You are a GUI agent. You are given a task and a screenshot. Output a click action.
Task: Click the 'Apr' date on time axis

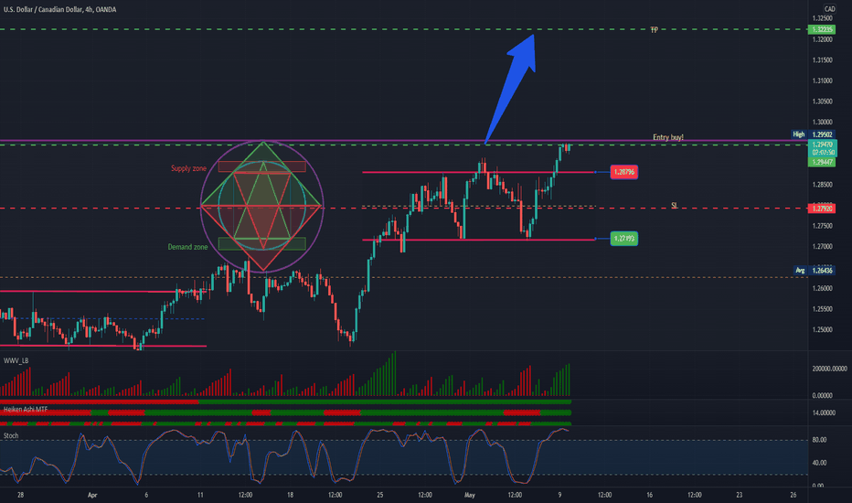(92, 496)
